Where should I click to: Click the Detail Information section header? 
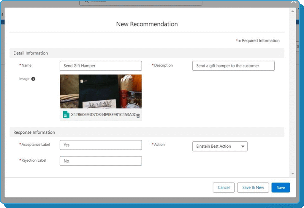[31, 53]
